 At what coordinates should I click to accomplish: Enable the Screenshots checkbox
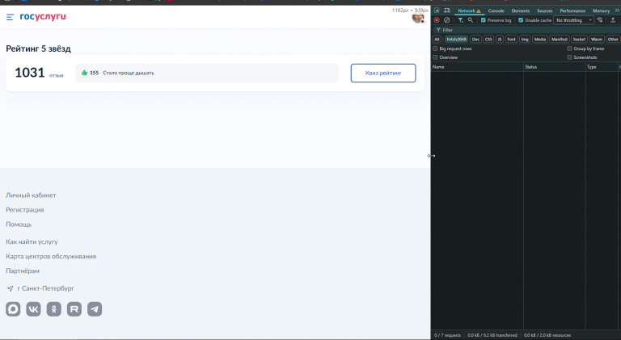[569, 57]
